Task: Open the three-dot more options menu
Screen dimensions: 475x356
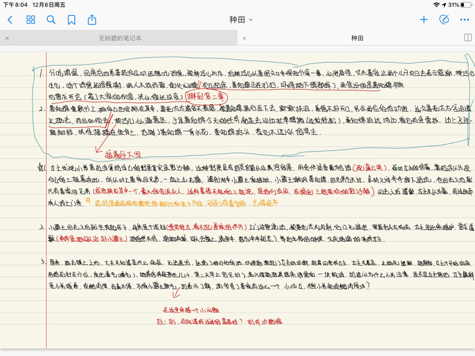Action: coord(464,20)
